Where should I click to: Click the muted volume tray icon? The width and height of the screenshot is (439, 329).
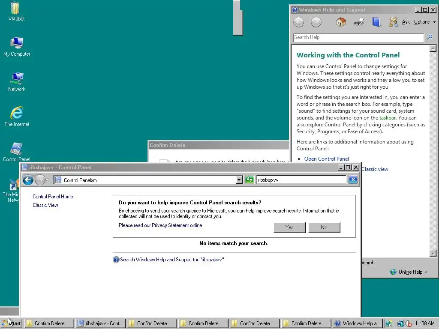pos(408,324)
